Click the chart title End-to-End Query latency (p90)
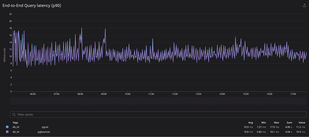The width and height of the screenshot is (309, 137). 32,6
